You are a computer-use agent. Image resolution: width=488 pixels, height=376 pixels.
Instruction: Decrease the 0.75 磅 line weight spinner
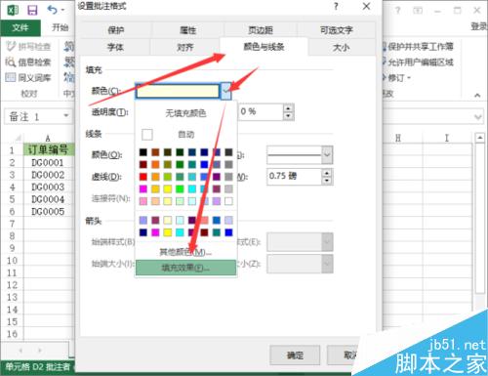pos(327,181)
